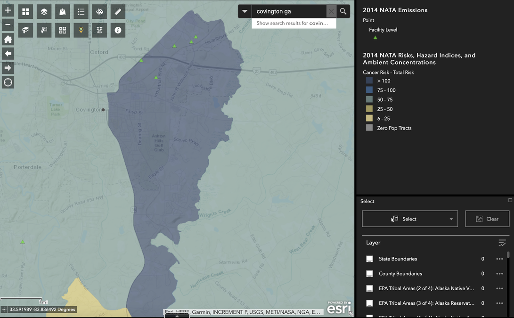
Task: Expand the Select tool dropdown arrow
Action: point(451,219)
